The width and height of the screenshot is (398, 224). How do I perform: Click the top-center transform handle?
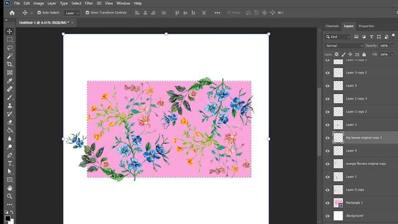[166, 34]
